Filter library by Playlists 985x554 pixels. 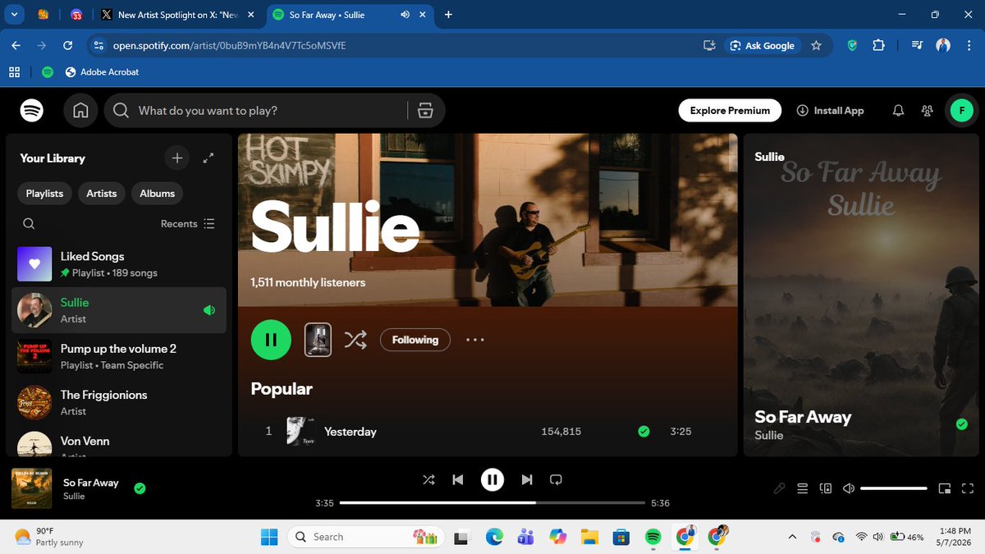(x=44, y=194)
